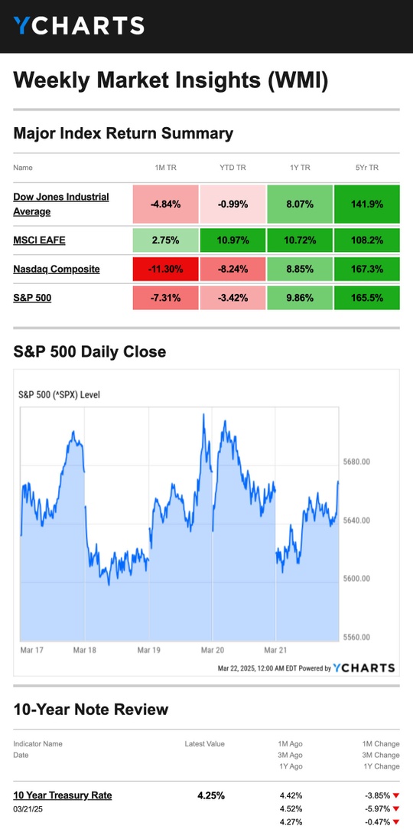Click the red down arrow beside -0.47%

[x=396, y=822]
